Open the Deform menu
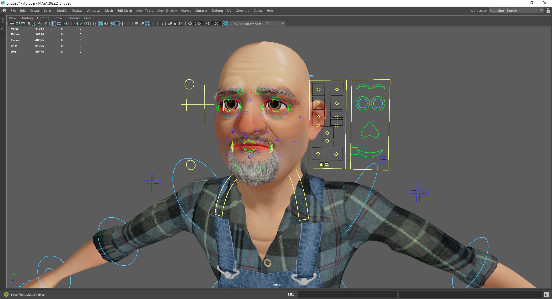This screenshot has width=552, height=299. (x=217, y=11)
